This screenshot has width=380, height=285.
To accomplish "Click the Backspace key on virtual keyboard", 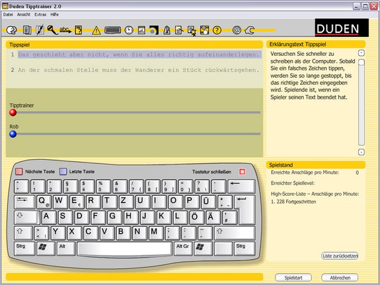I will pos(241,186).
